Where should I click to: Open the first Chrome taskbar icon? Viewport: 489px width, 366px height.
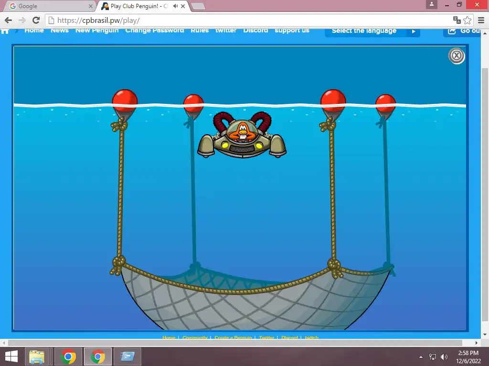[x=68, y=356]
